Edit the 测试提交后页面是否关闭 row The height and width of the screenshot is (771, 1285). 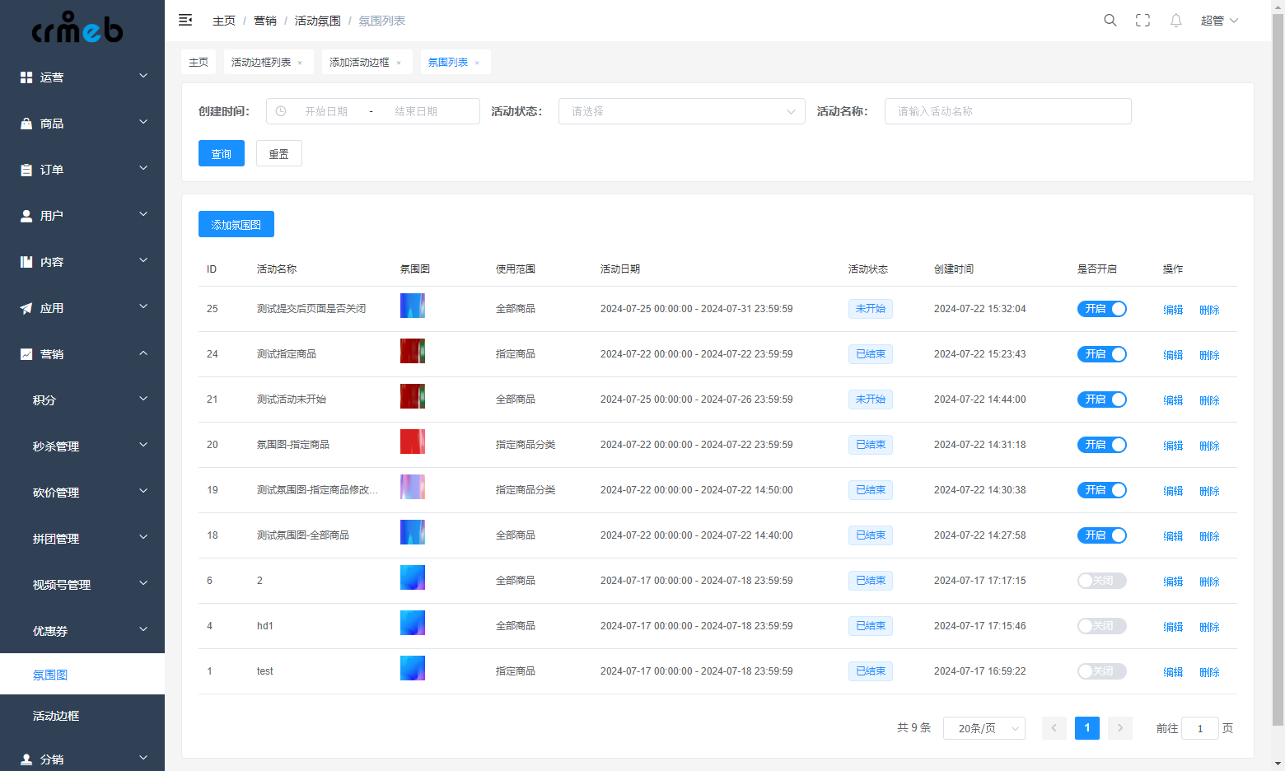pos(1173,310)
